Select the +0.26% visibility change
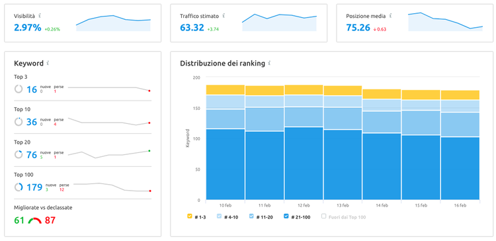The height and width of the screenshot is (241, 496). pos(52,29)
